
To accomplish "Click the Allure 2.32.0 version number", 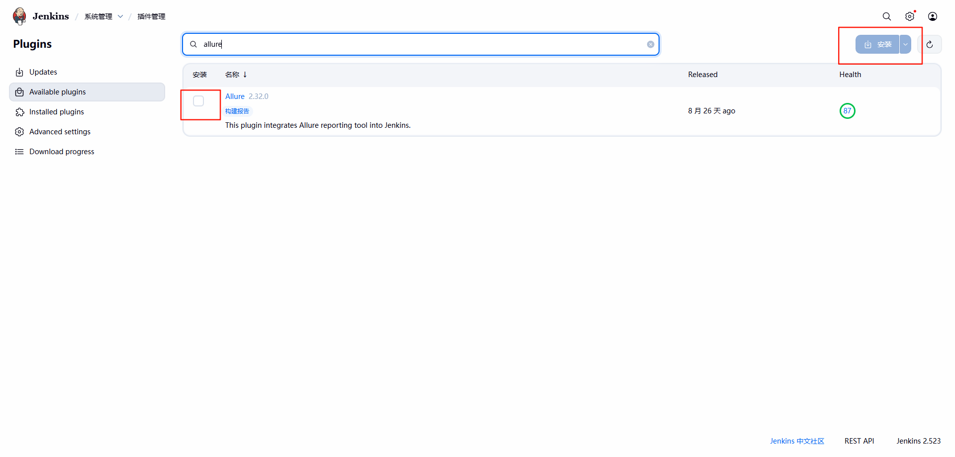I will click(x=259, y=96).
